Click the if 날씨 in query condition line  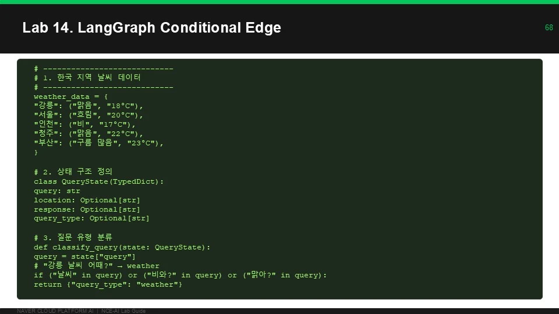click(x=180, y=275)
